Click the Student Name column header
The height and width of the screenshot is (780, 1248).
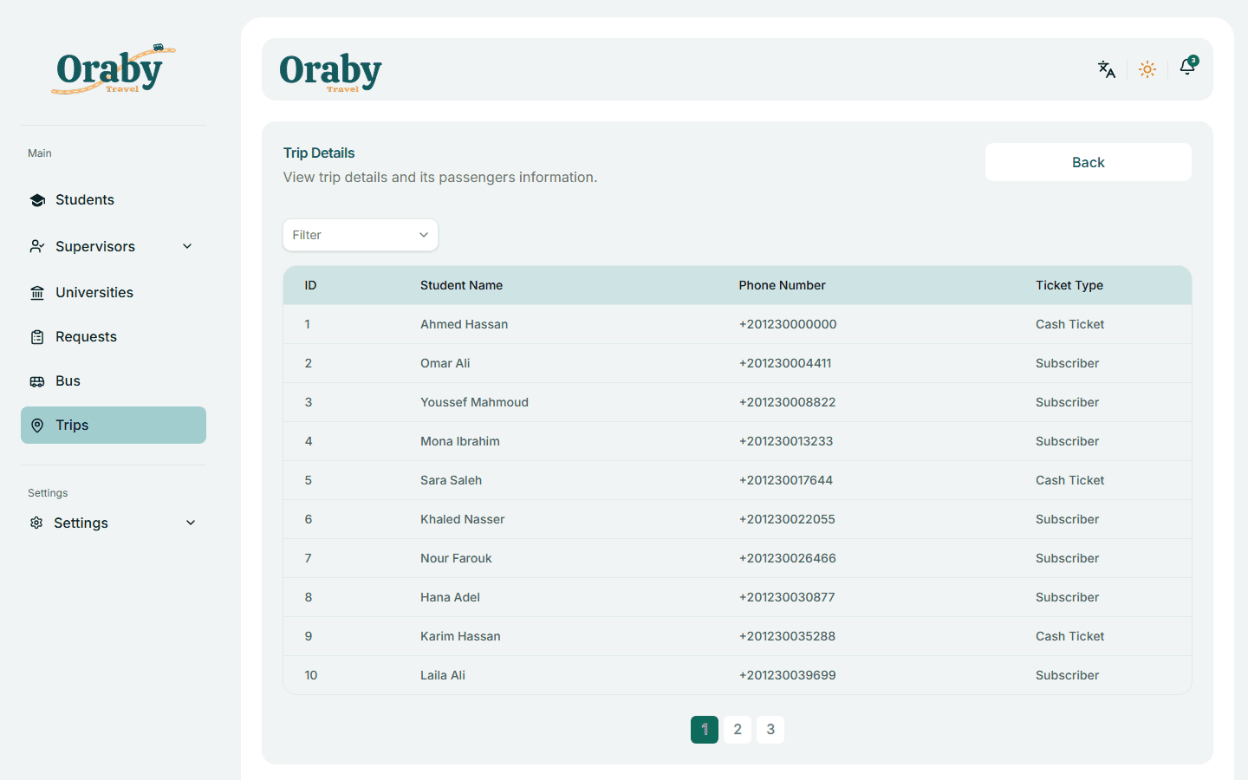(461, 285)
